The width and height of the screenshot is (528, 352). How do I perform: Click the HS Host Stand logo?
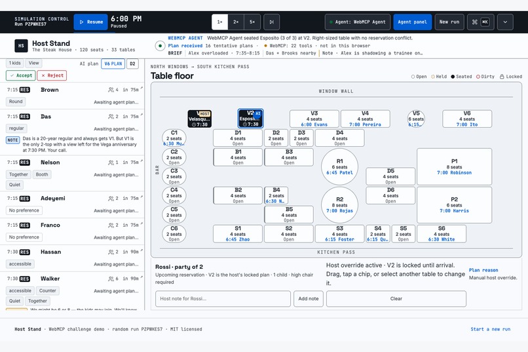tap(21, 46)
